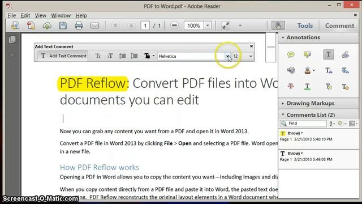Open the sort comments dropdown
362x204 pixels.
pyautogui.click(x=332, y=124)
